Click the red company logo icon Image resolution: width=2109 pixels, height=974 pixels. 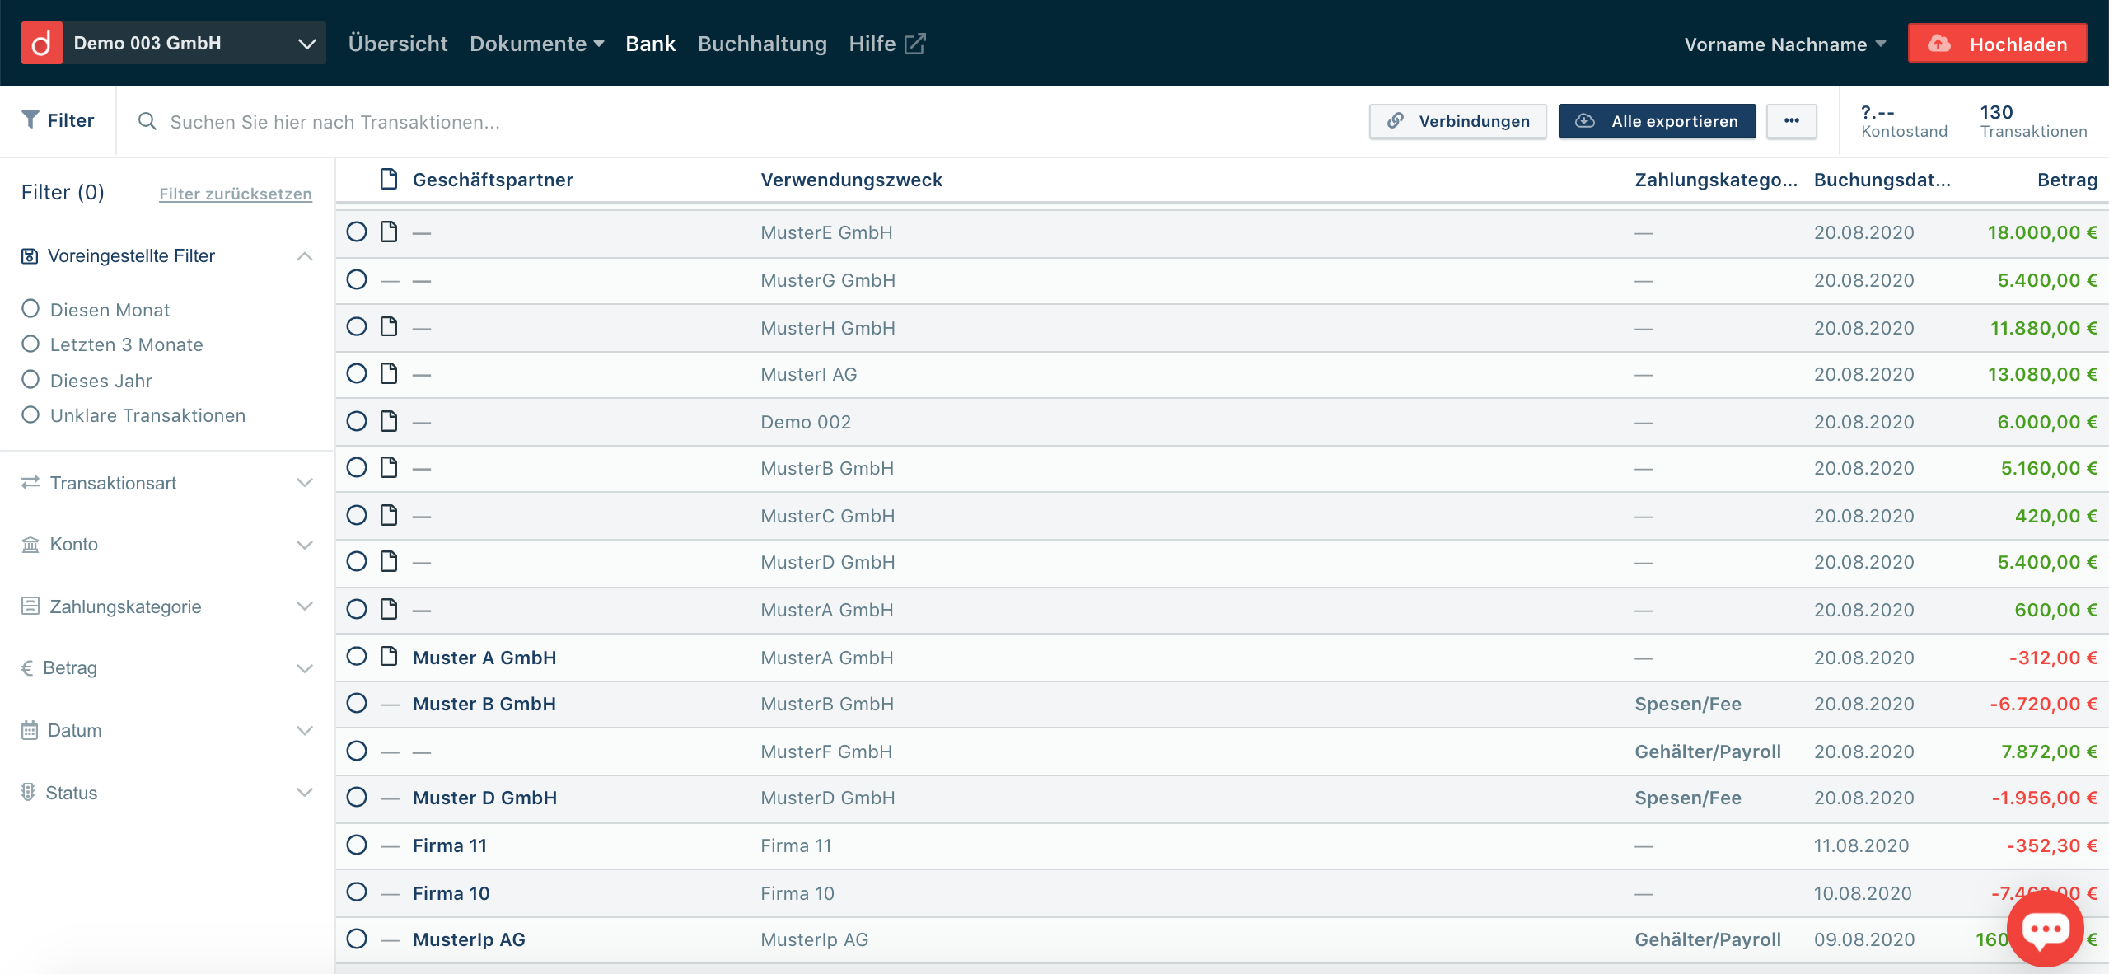tap(41, 43)
